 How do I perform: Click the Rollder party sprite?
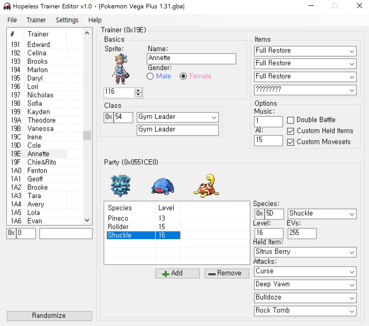(162, 186)
